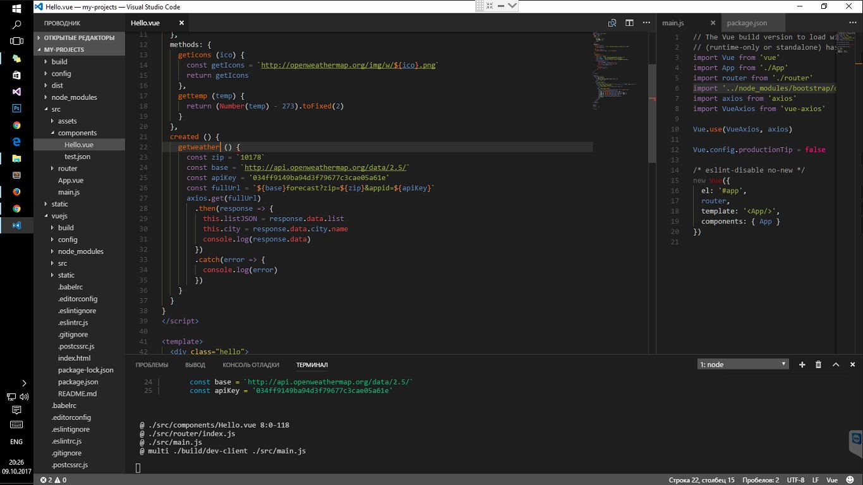Click the grid icon in the floating toolbar
This screenshot has width=863, height=485.
tap(480, 6)
